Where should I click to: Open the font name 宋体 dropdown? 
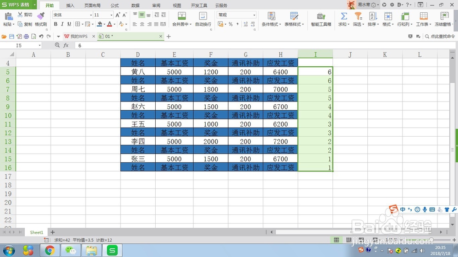91,15
